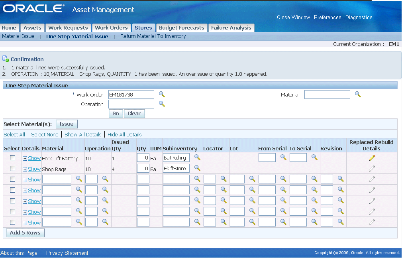402x258 pixels.
Task: Open Preferences link
Action: click(x=327, y=17)
